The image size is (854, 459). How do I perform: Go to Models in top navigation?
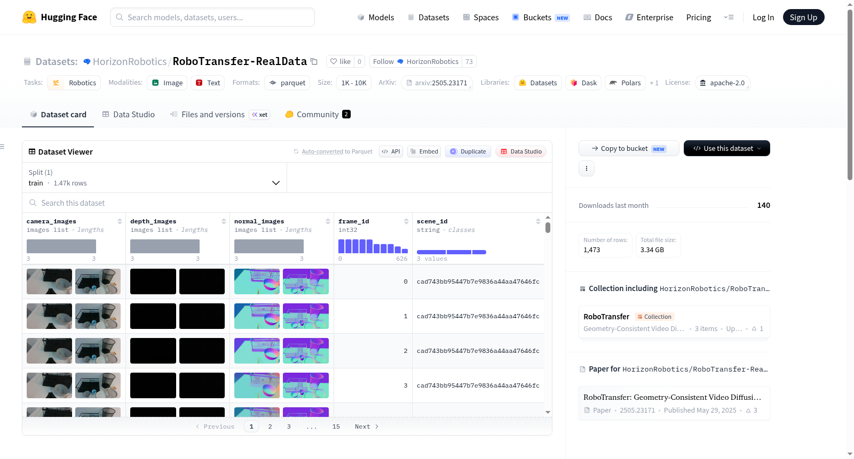pyautogui.click(x=376, y=17)
